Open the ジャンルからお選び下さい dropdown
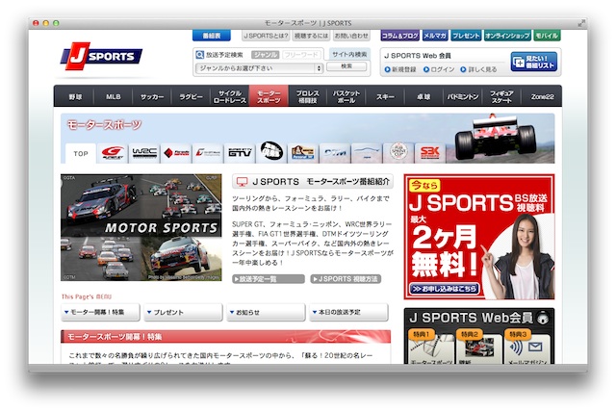Viewport: 616px width, 412px height. click(259, 68)
